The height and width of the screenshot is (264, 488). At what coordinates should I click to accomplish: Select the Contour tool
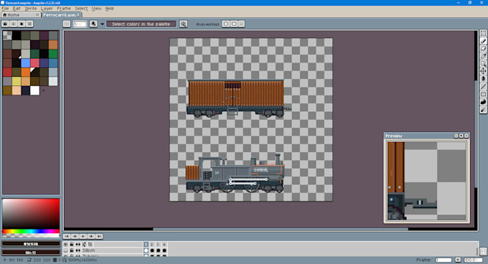483,102
